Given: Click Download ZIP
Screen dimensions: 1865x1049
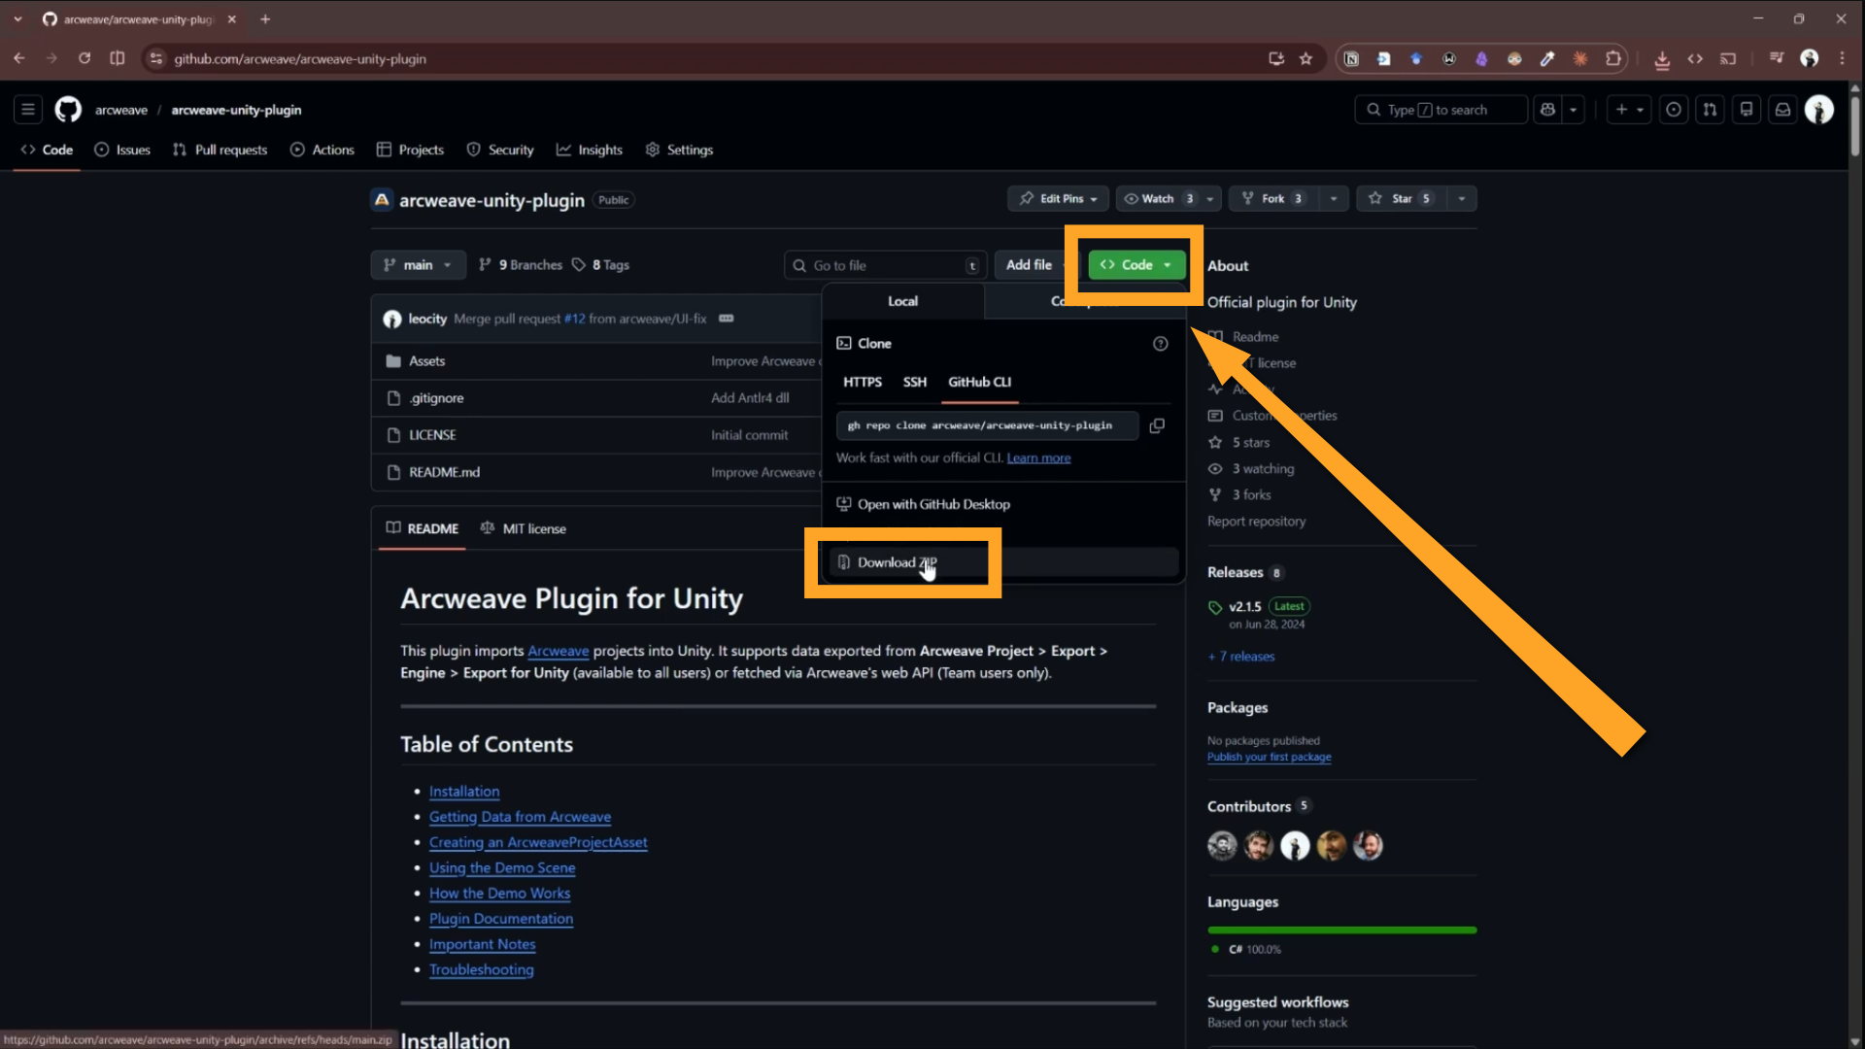Looking at the screenshot, I should [1001, 562].
